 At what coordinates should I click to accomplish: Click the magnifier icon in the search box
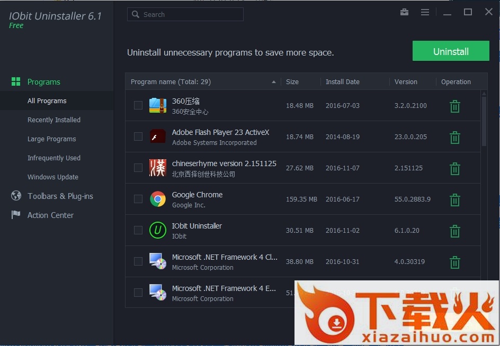click(x=136, y=14)
